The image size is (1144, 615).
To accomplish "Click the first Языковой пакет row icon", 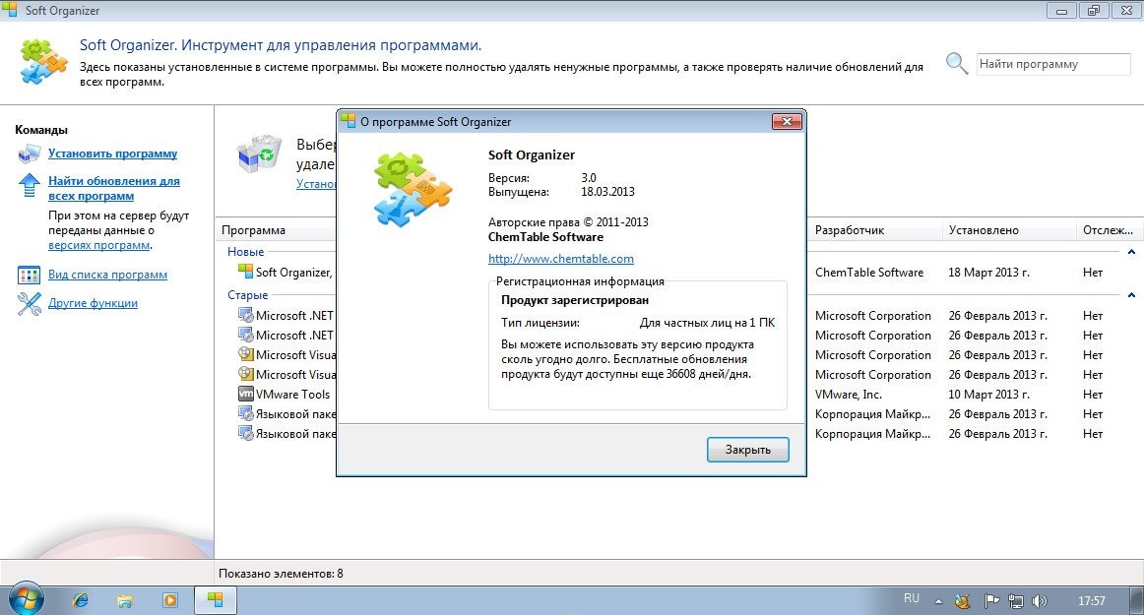I will [x=246, y=413].
